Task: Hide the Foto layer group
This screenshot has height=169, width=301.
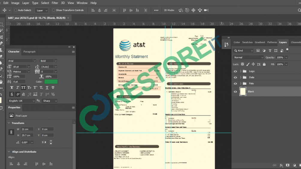Action: pyautogui.click(x=235, y=83)
